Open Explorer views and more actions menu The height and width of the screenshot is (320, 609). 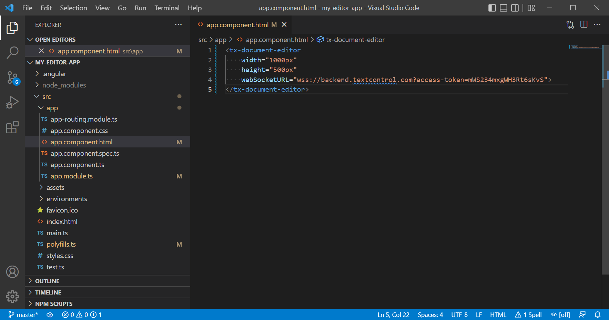(x=178, y=24)
